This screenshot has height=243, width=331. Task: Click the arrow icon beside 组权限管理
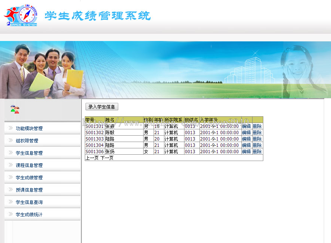(x=11, y=141)
